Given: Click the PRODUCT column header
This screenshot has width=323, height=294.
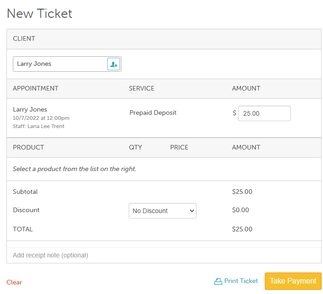Looking at the screenshot, I should coord(28,147).
